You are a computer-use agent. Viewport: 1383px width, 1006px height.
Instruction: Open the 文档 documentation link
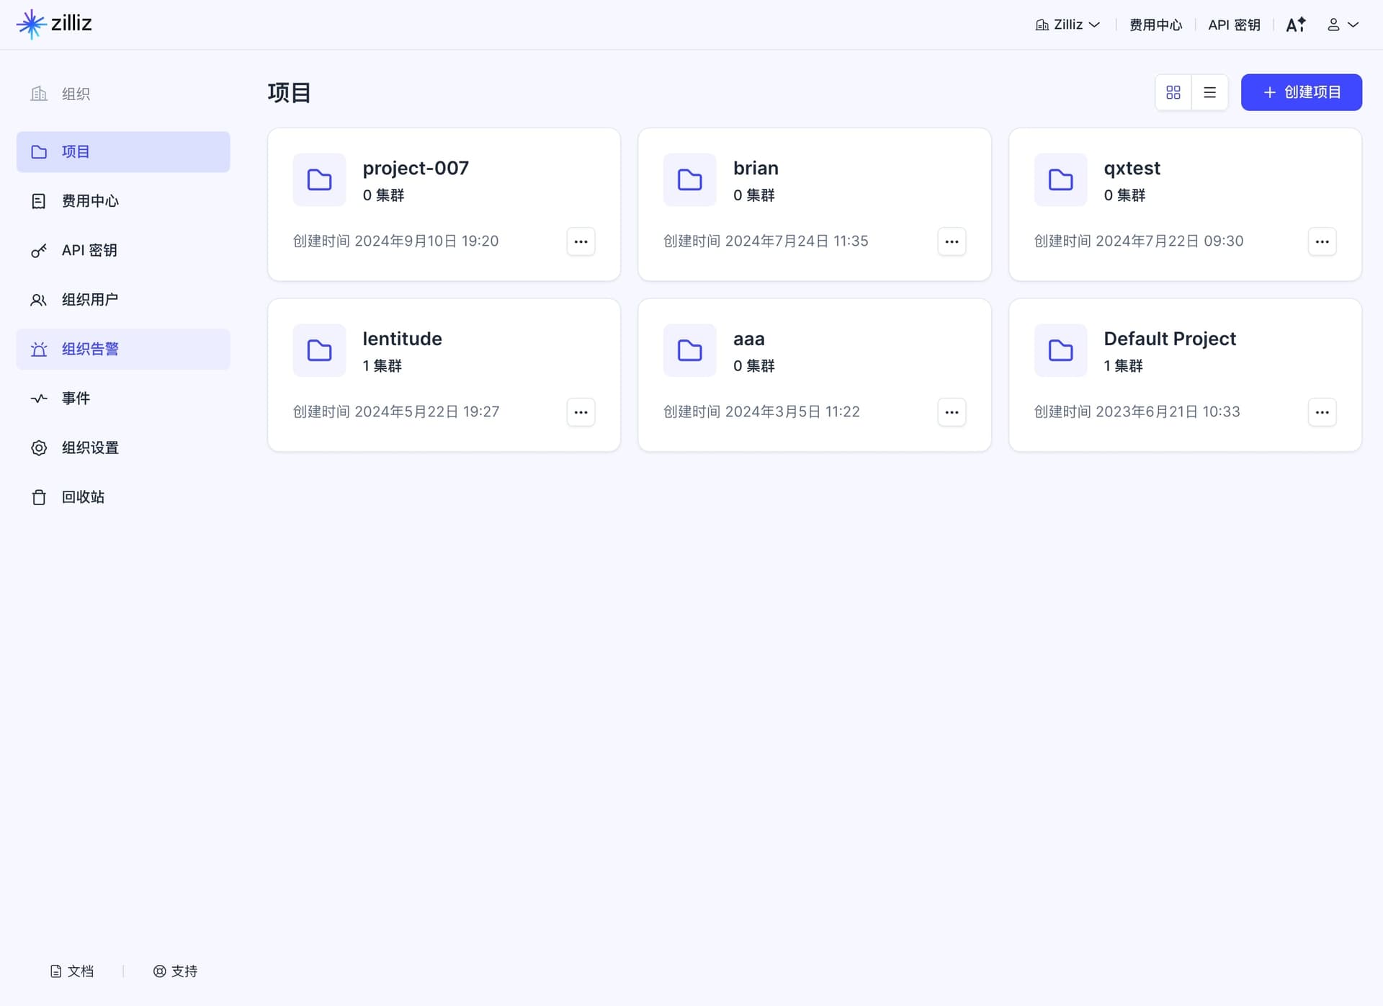point(72,971)
